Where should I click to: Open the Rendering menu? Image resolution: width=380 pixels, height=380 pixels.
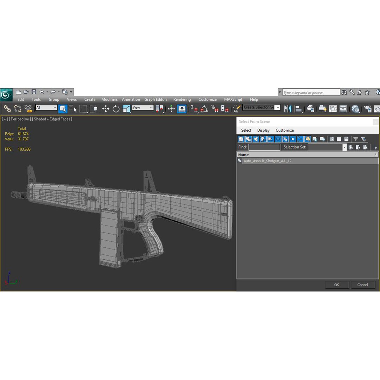pos(182,99)
